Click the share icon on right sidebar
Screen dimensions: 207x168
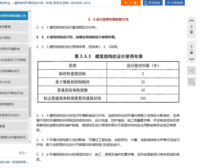[191, 70]
